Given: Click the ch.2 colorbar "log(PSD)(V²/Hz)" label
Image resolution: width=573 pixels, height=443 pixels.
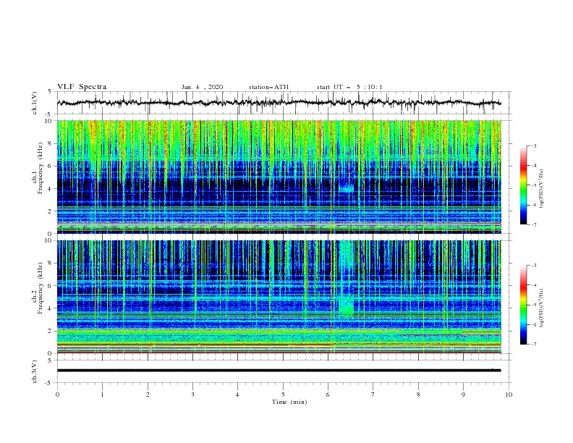Looking at the screenshot, I should (541, 308).
